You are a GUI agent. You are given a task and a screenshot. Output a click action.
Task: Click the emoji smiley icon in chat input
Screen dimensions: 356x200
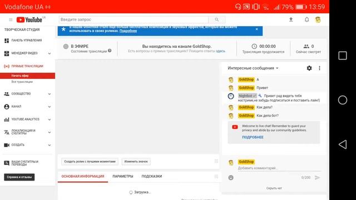pyautogui.click(x=231, y=178)
